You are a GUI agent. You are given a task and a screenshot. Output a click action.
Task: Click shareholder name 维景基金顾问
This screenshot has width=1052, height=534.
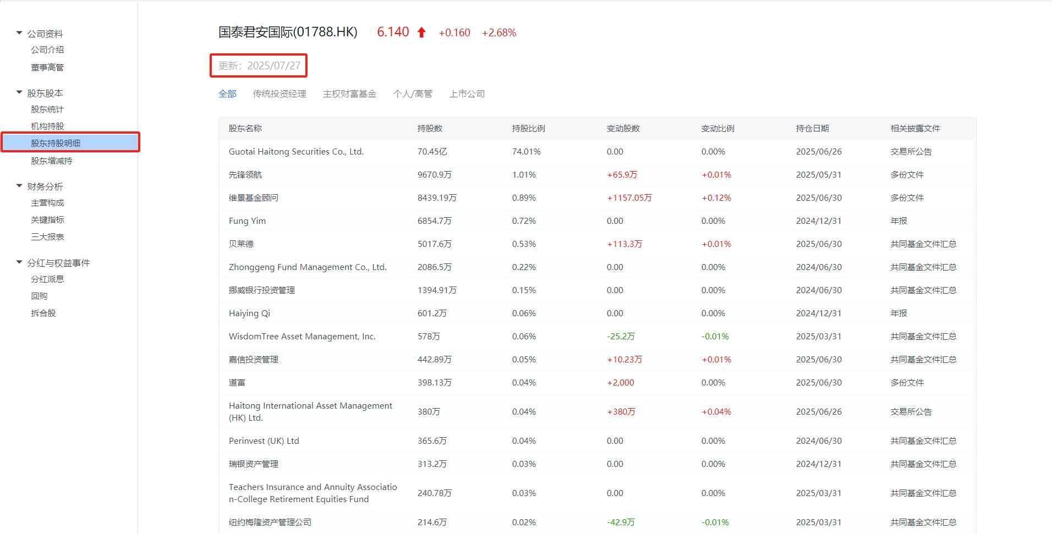[x=254, y=197]
